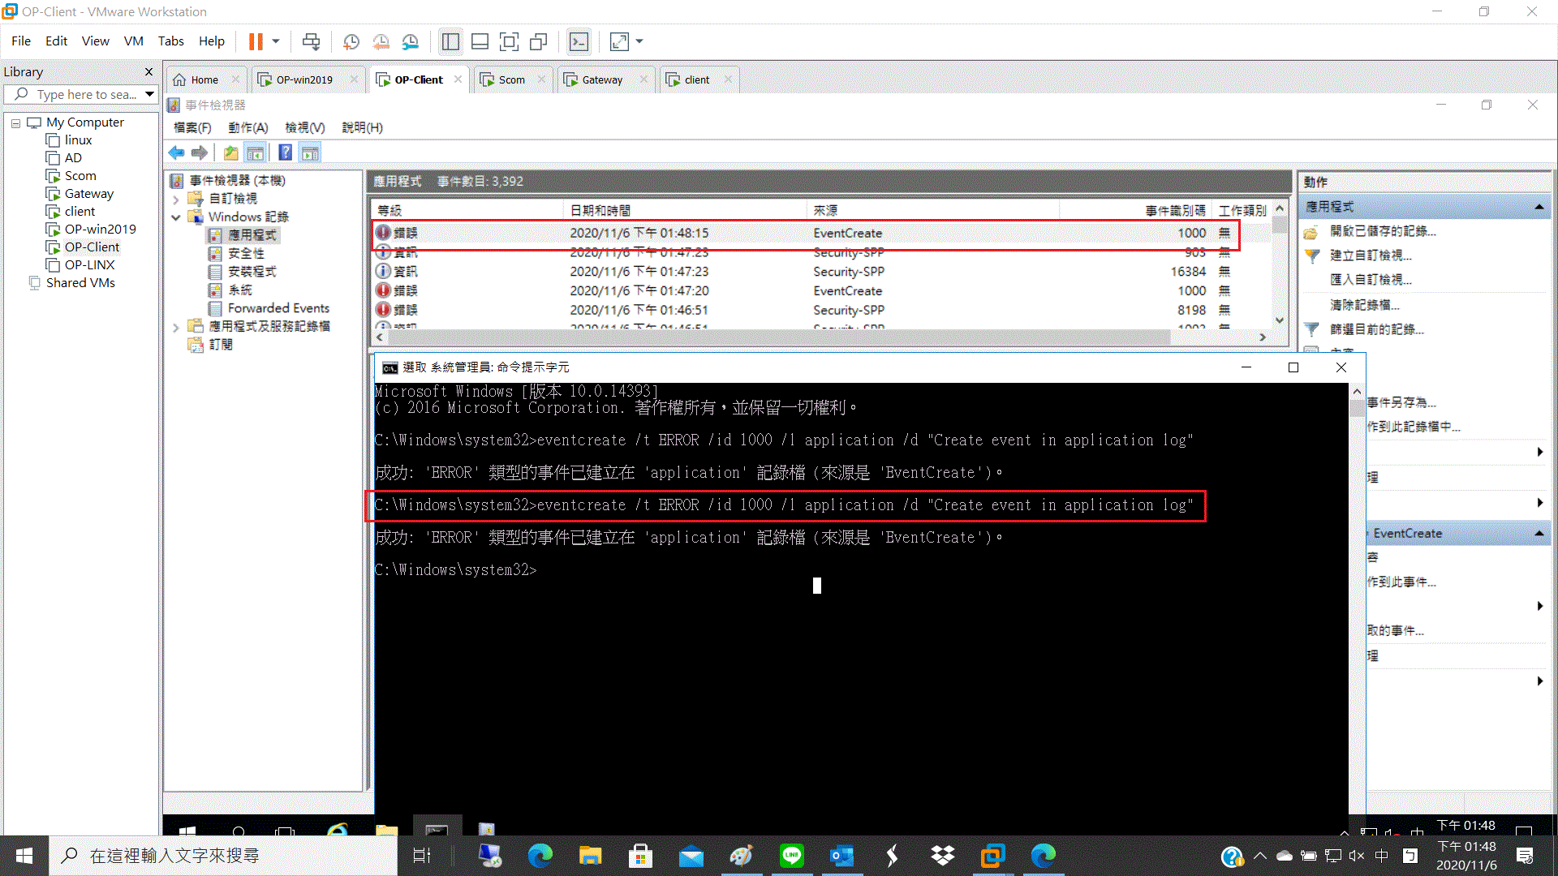
Task: Open the snapshot manager wrench icon
Action: (x=411, y=41)
